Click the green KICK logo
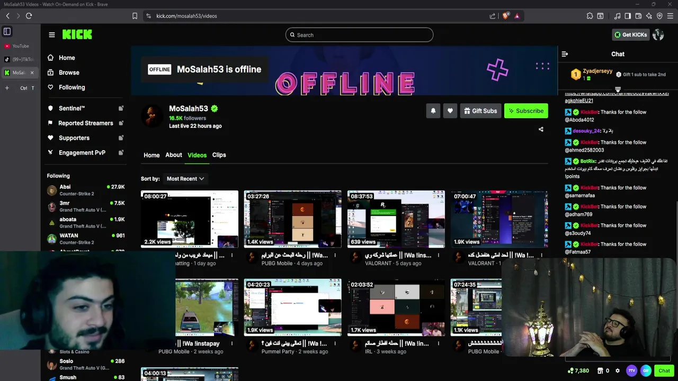Viewport: 678px width, 381px height. pos(77,35)
